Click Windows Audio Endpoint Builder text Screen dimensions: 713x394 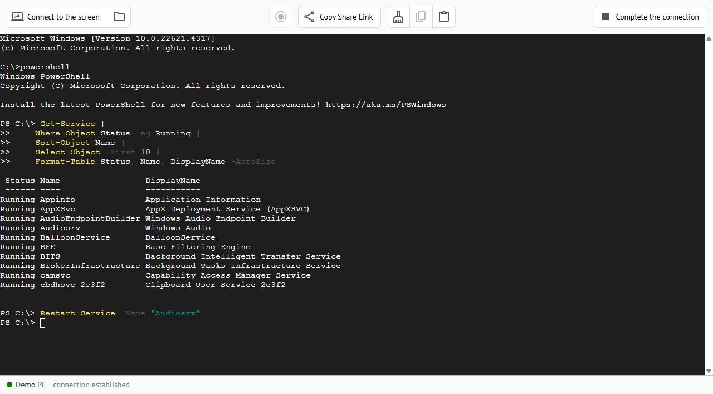pos(221,218)
